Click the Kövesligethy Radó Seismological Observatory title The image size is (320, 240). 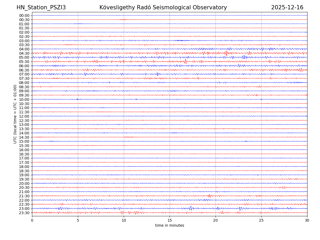[163, 7]
